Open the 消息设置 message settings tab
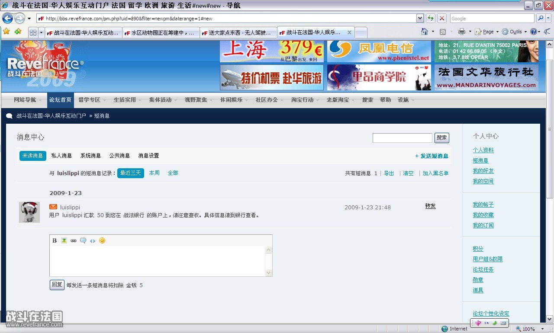This screenshot has width=554, height=333. (148, 156)
